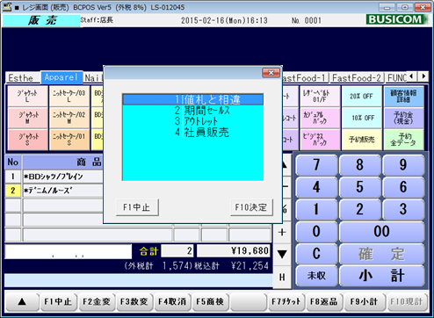Close the reason selection dialog

(271, 72)
